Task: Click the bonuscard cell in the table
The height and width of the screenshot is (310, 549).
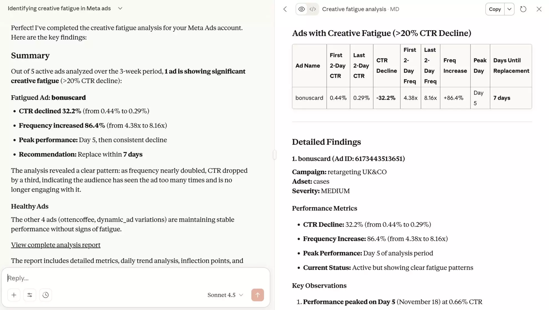Action: click(x=309, y=98)
